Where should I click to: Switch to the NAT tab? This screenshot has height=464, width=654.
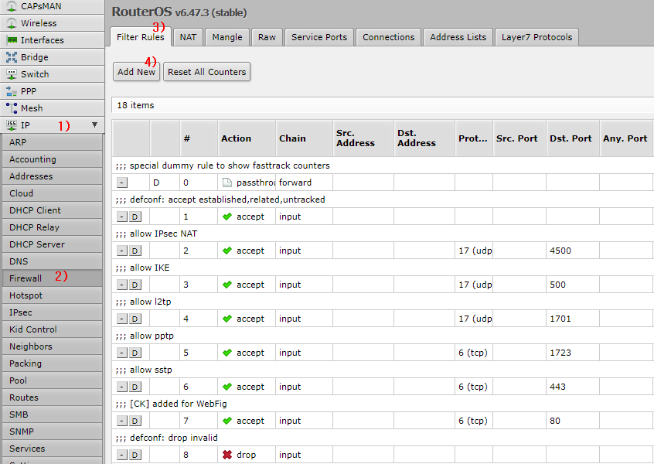(188, 37)
